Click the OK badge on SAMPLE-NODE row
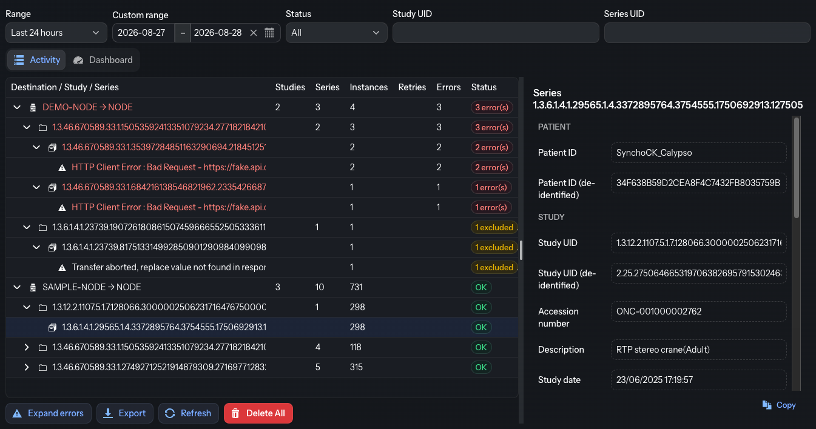 [480, 287]
